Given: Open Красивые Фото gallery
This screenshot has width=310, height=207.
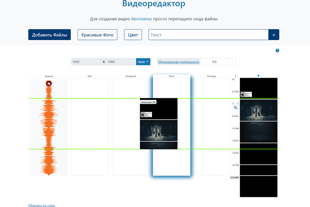Looking at the screenshot, I should tap(97, 35).
